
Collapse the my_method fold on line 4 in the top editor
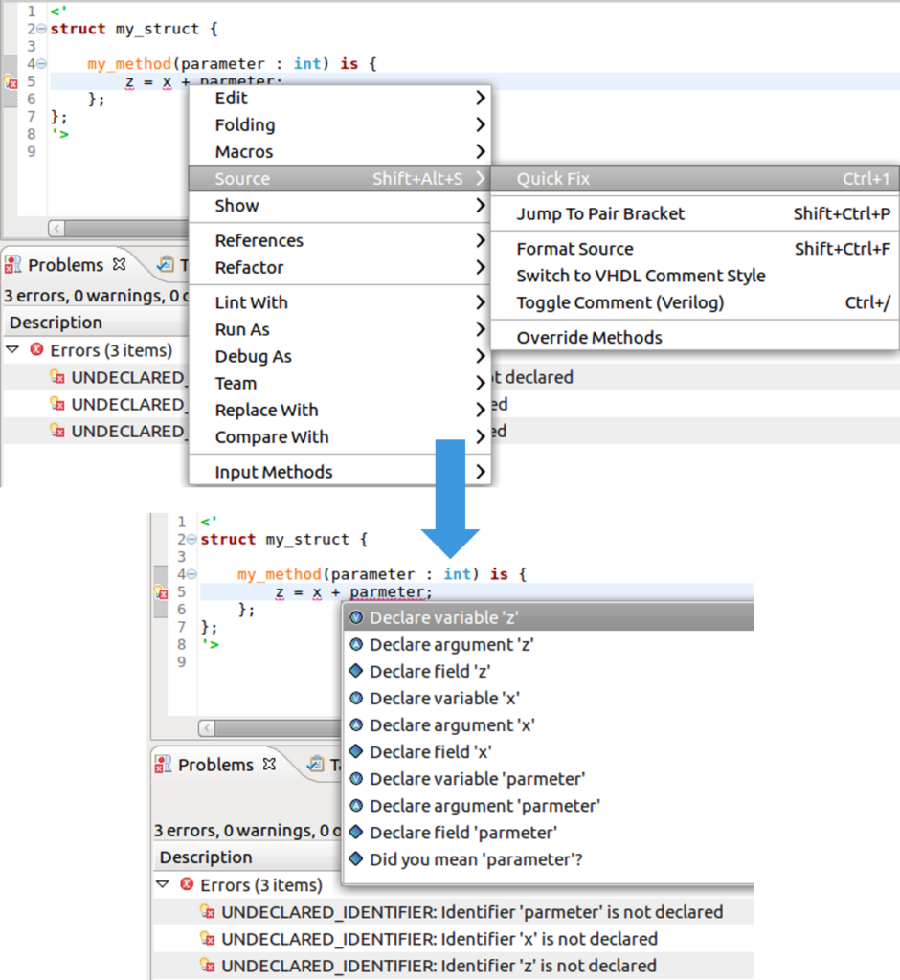pos(41,64)
